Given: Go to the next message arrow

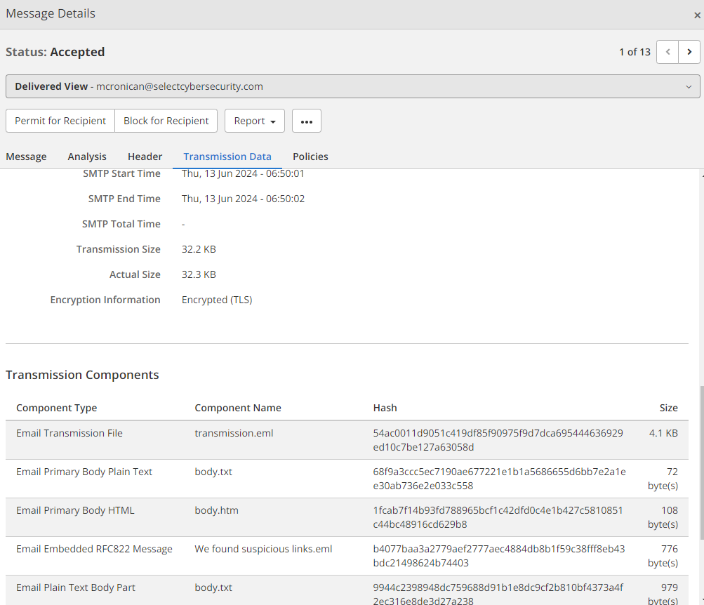Looking at the screenshot, I should click(689, 52).
